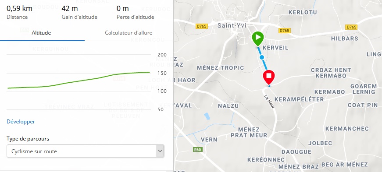
Task: Click the Kerveil place label
Action: tap(275, 48)
